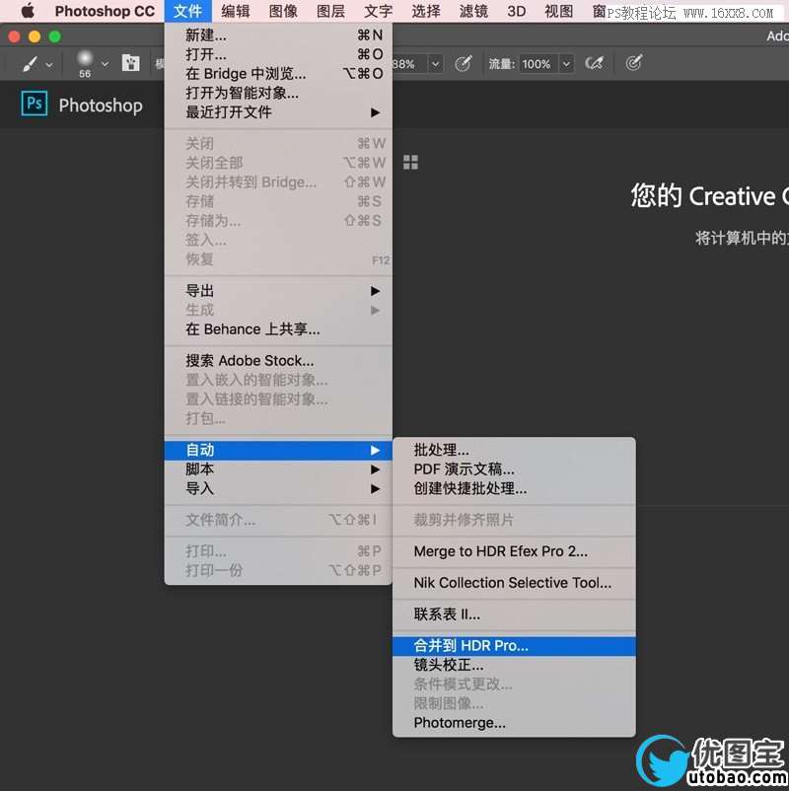
Task: Choose 打开... from the 文件 menu
Action: (x=278, y=54)
